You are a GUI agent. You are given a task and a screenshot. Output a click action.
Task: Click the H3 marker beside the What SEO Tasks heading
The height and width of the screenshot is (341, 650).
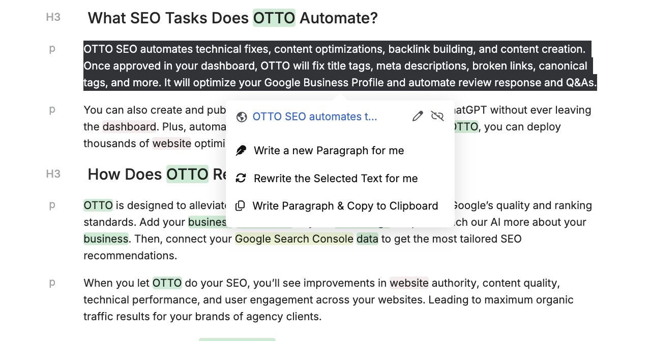pyautogui.click(x=53, y=17)
